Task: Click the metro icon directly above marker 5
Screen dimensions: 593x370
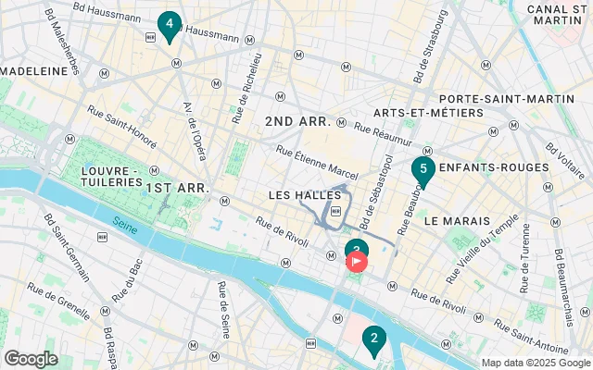Action: click(x=427, y=151)
